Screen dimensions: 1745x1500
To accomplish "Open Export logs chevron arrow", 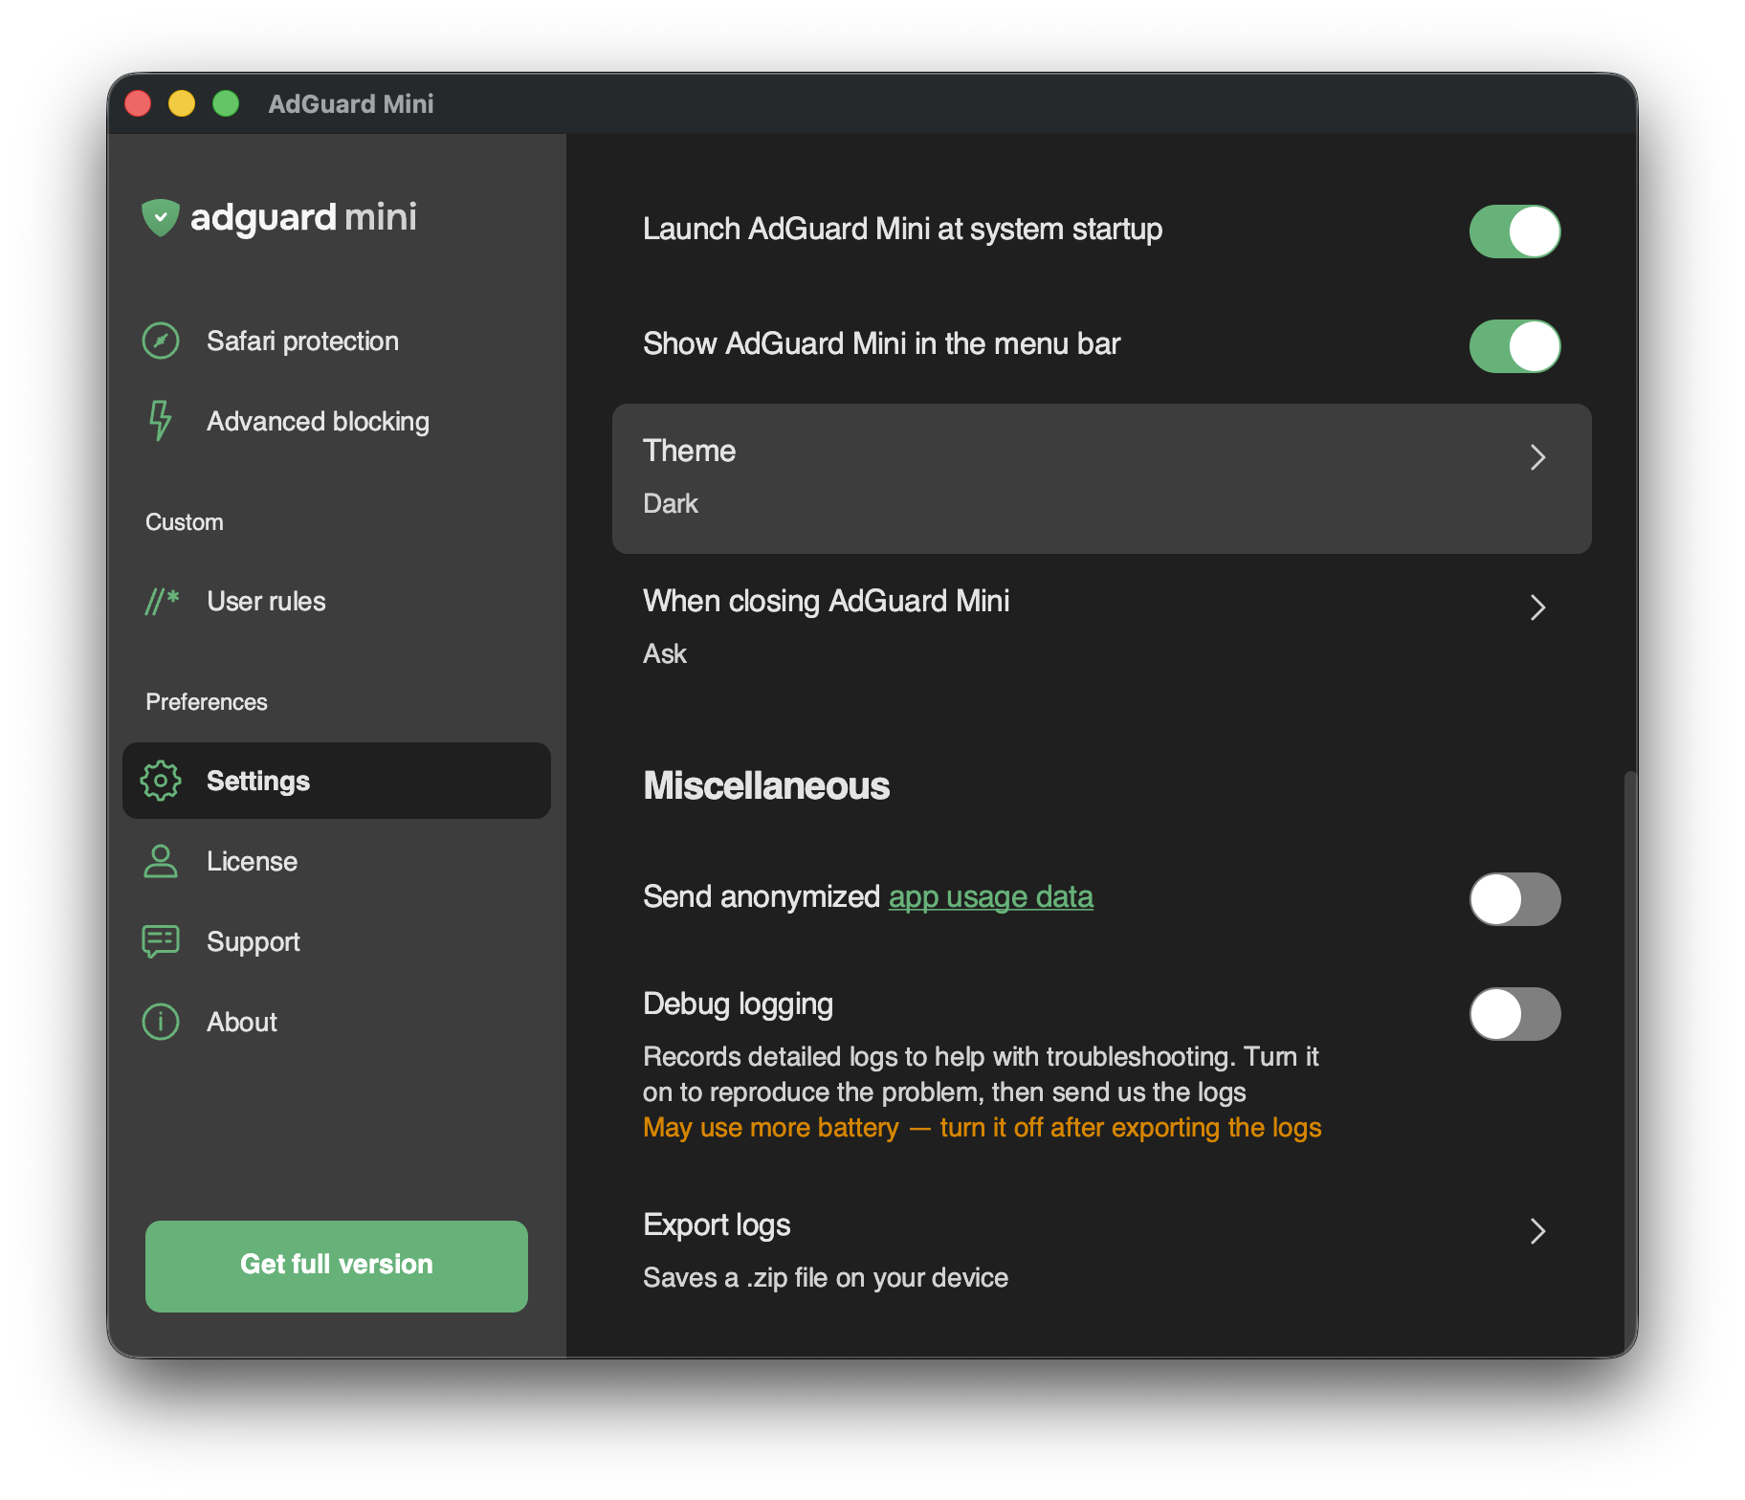I will (1537, 1231).
